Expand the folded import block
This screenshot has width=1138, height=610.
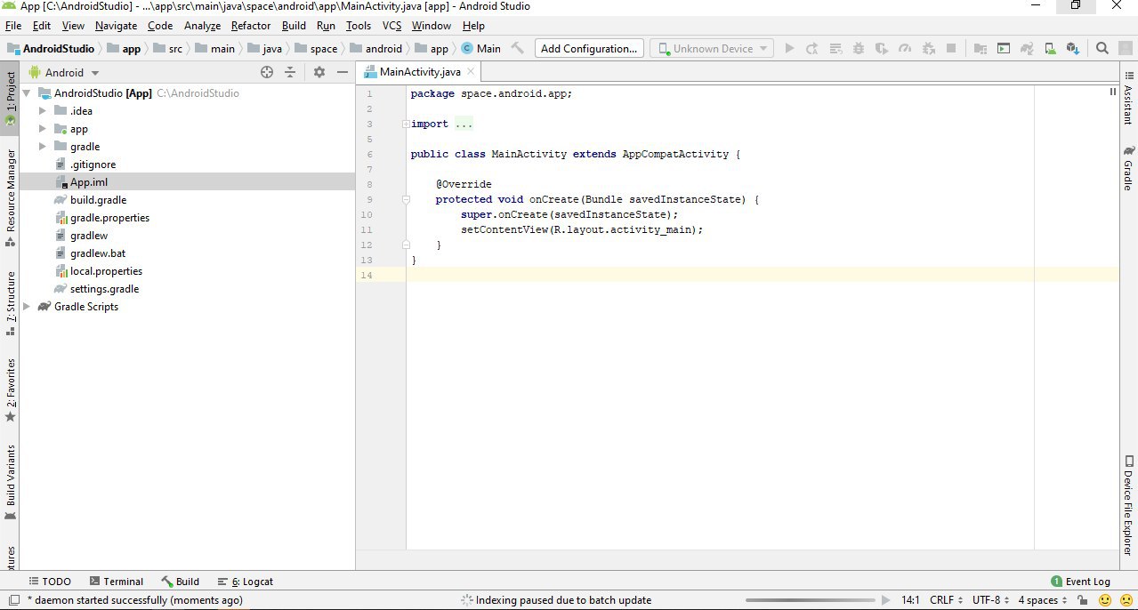tap(406, 124)
